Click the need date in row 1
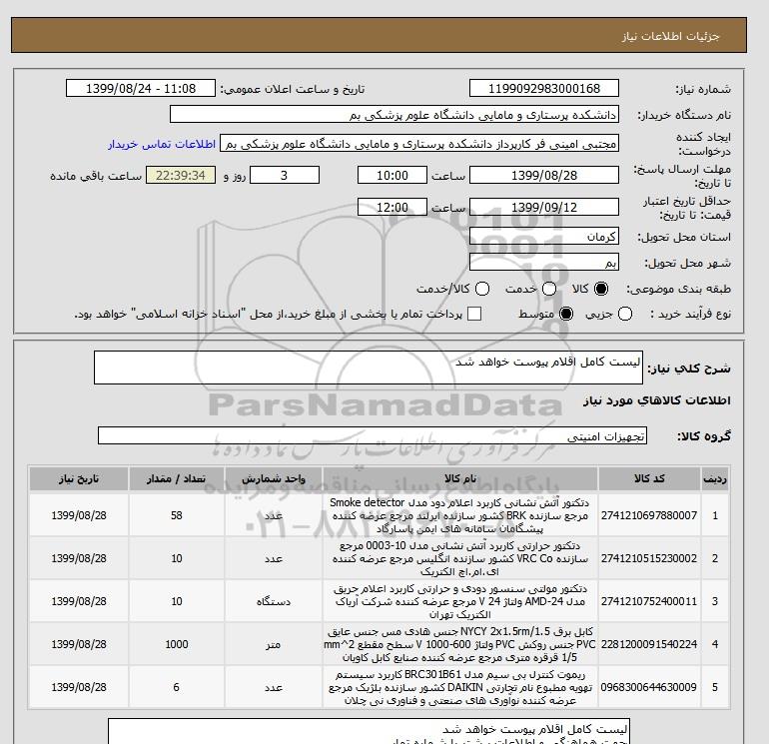Screen dimensions: 769x744 79,515
